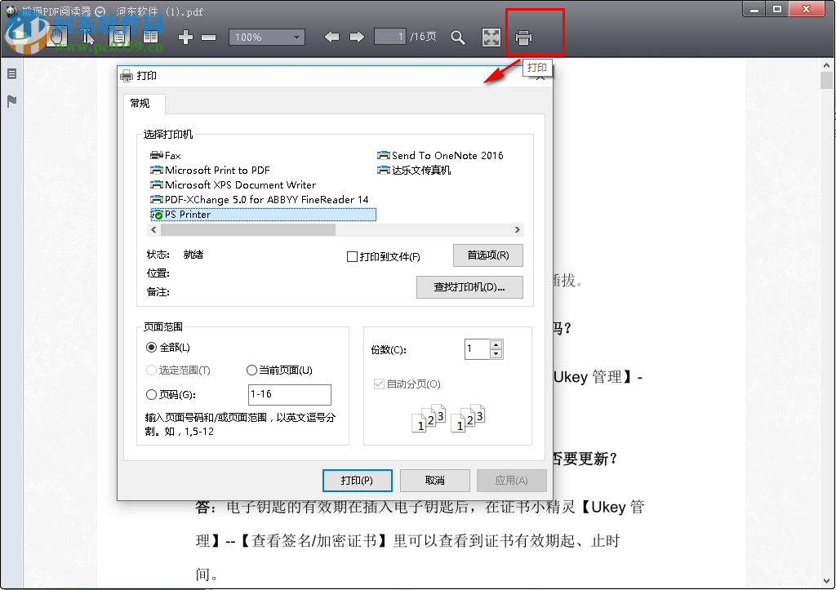The width and height of the screenshot is (836, 590).
Task: Select the Hand tool in the toolbar
Action: coord(56,36)
